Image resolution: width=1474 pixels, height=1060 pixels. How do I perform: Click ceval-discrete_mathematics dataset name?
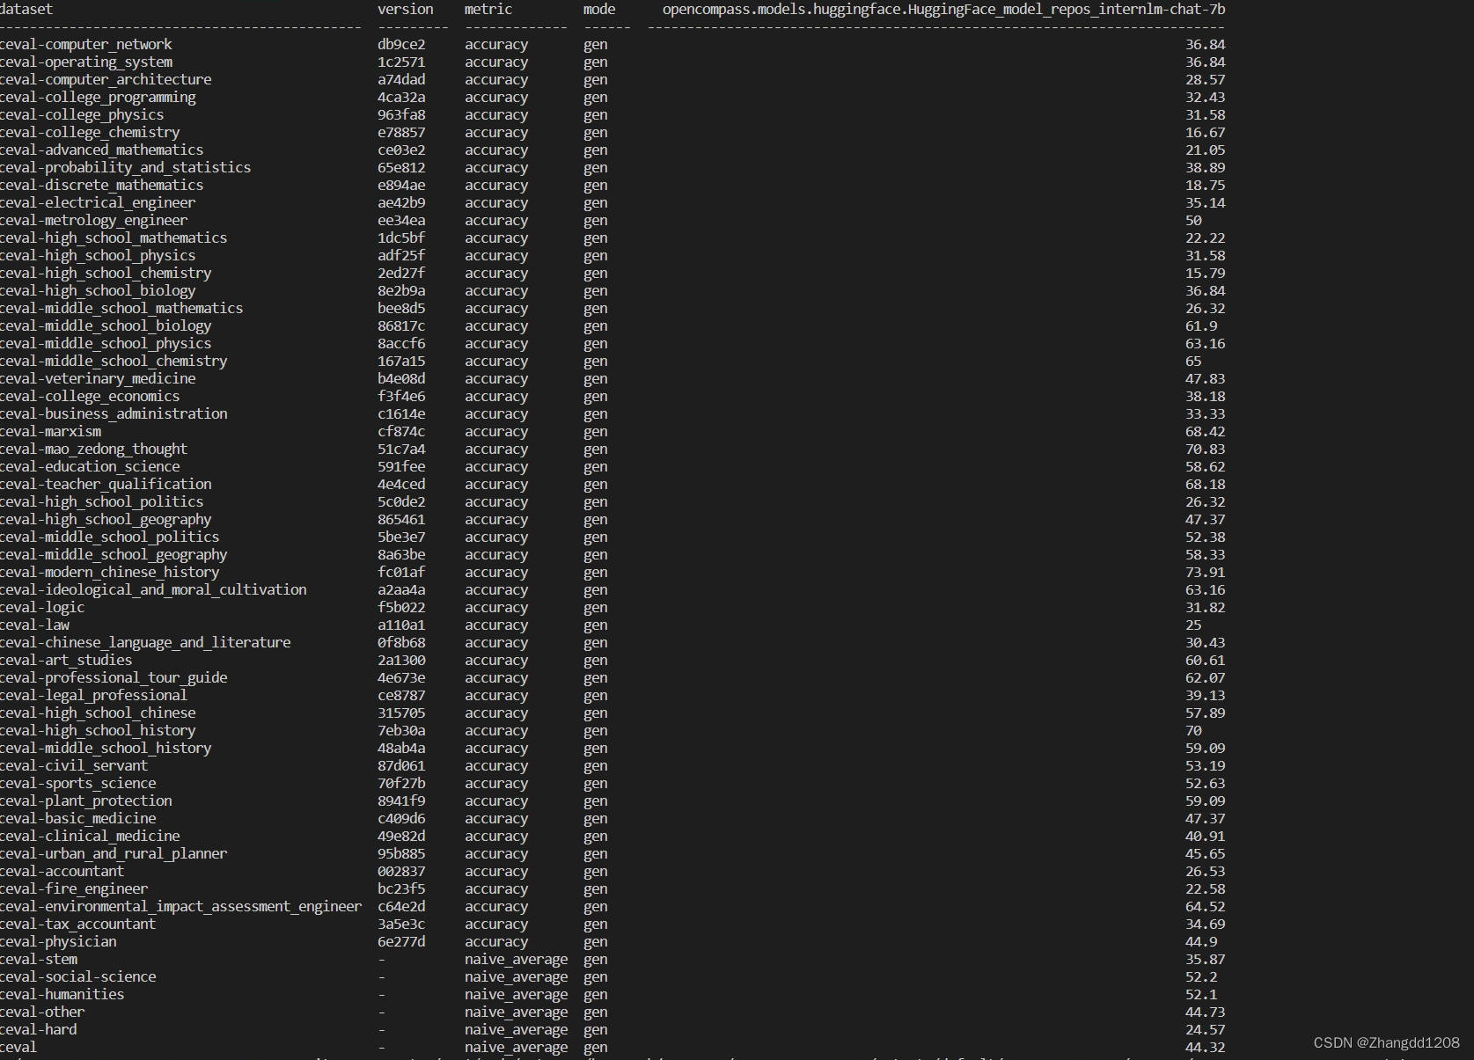(102, 185)
